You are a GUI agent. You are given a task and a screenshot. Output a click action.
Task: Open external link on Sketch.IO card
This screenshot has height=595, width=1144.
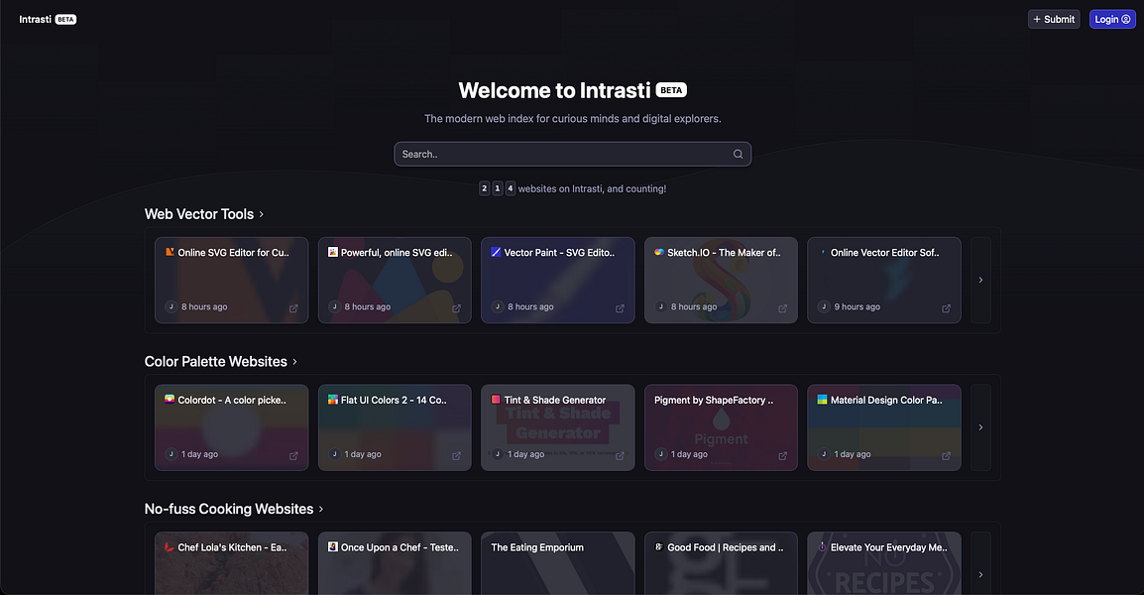point(782,308)
